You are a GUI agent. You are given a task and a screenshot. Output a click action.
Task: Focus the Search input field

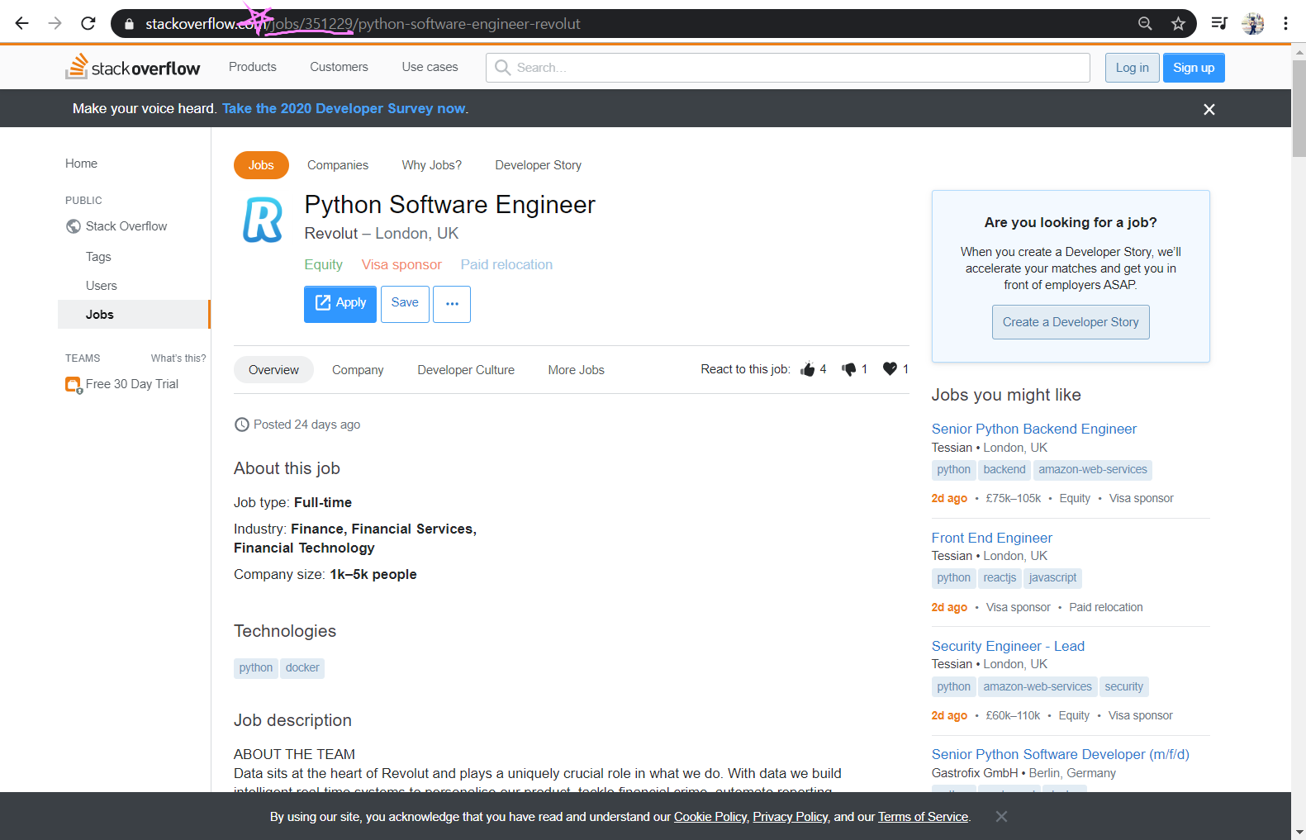[x=788, y=68]
